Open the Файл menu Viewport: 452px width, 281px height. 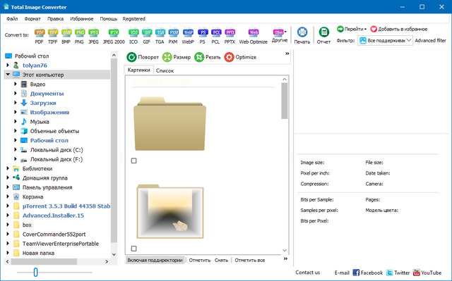pos(12,19)
